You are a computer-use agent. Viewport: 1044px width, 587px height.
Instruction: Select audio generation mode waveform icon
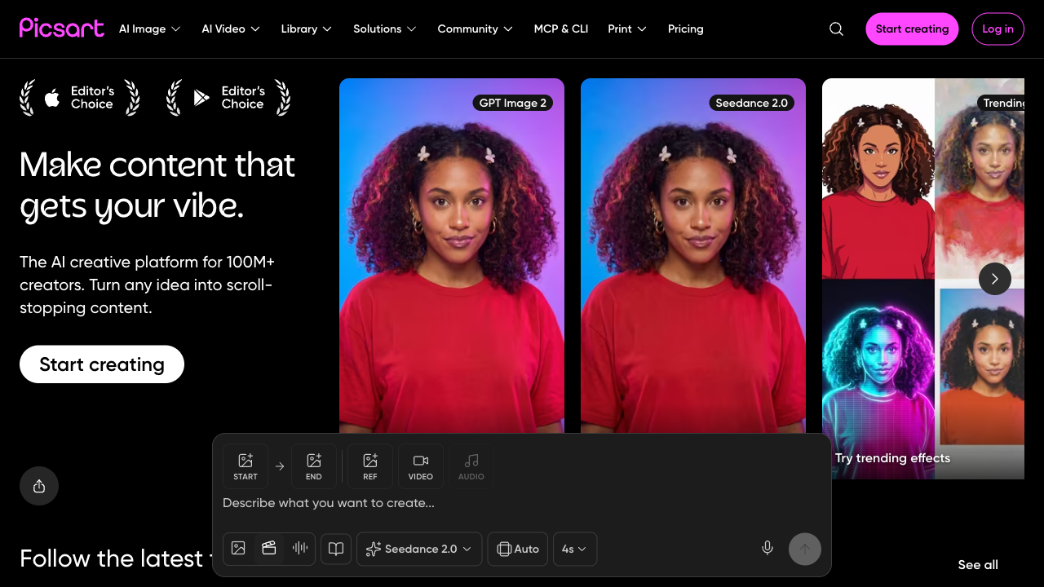pyautogui.click(x=300, y=549)
